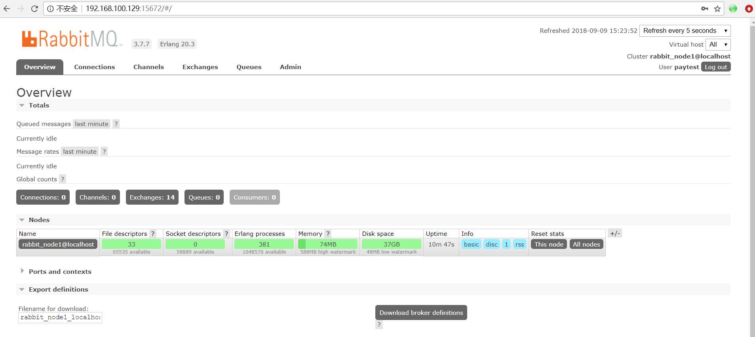
Task: Click the cluster name rabbit_node1@localhost
Action: (x=690, y=56)
